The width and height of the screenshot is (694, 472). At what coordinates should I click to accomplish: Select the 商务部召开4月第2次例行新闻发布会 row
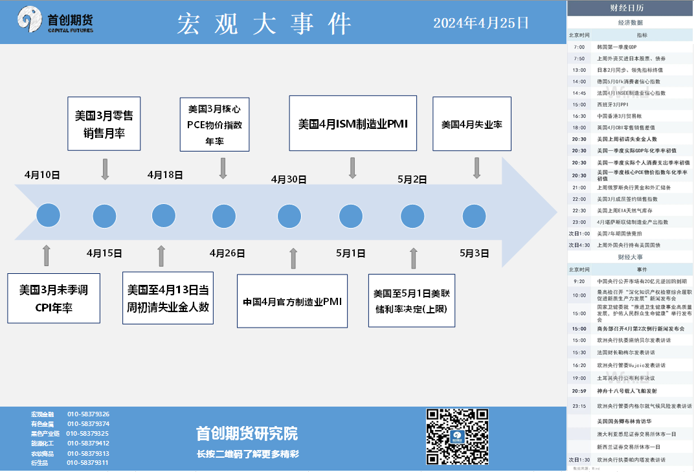click(630, 329)
